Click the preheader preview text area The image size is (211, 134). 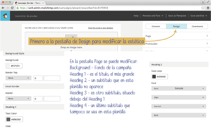[x=49, y=28]
